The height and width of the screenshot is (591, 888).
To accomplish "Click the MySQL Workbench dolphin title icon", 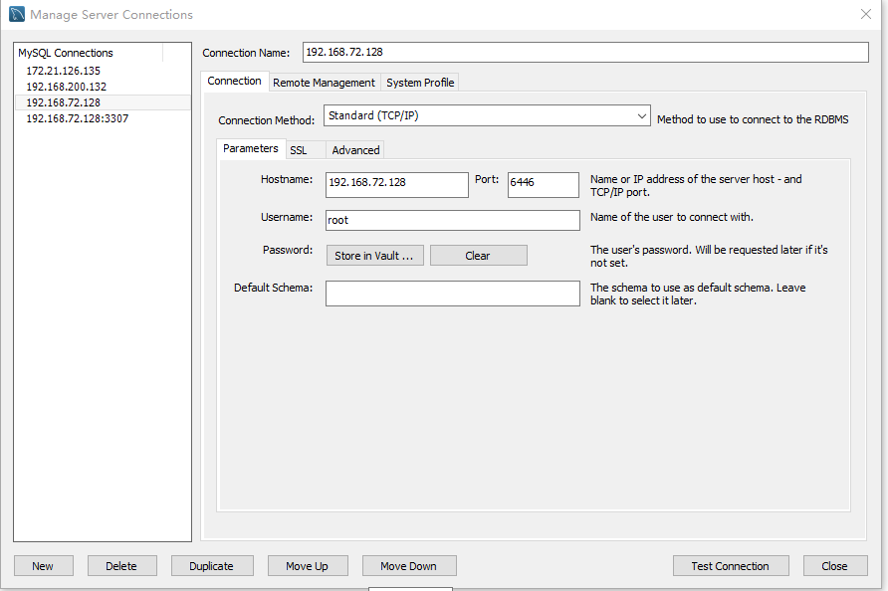I will coord(17,15).
